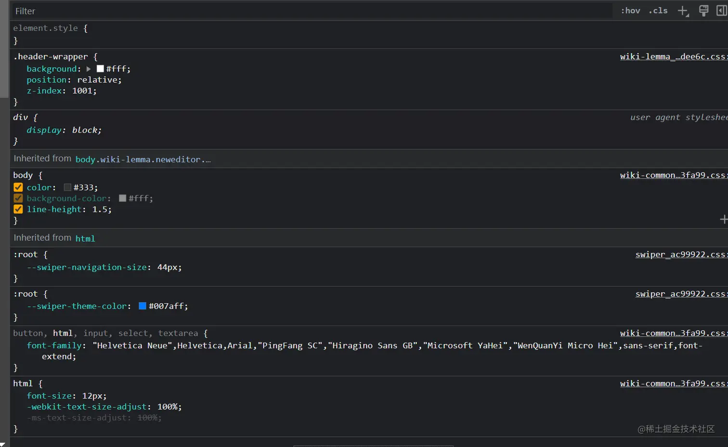Jump to body.wiki-lemma.neweditor inherited element

(x=143, y=159)
